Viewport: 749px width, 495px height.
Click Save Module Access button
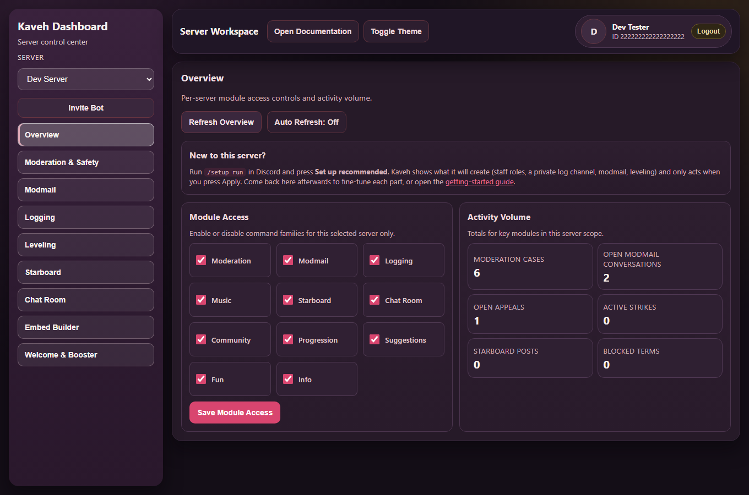(x=235, y=413)
